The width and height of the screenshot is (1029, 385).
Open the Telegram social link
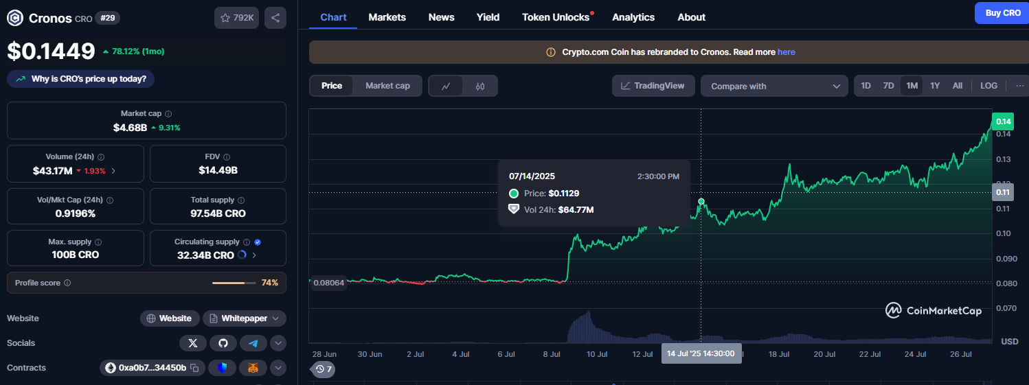(253, 343)
